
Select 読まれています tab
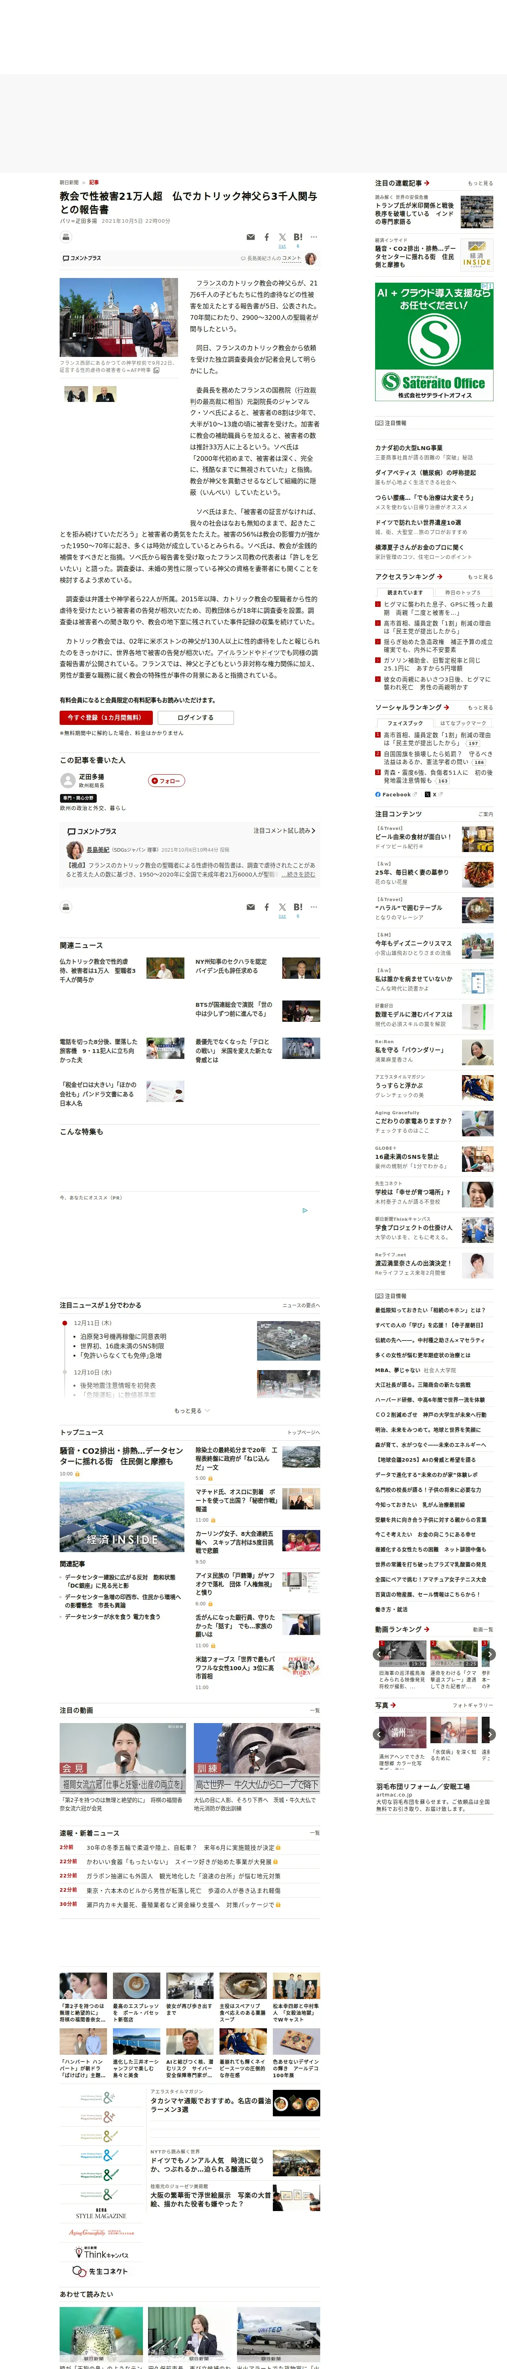404,592
